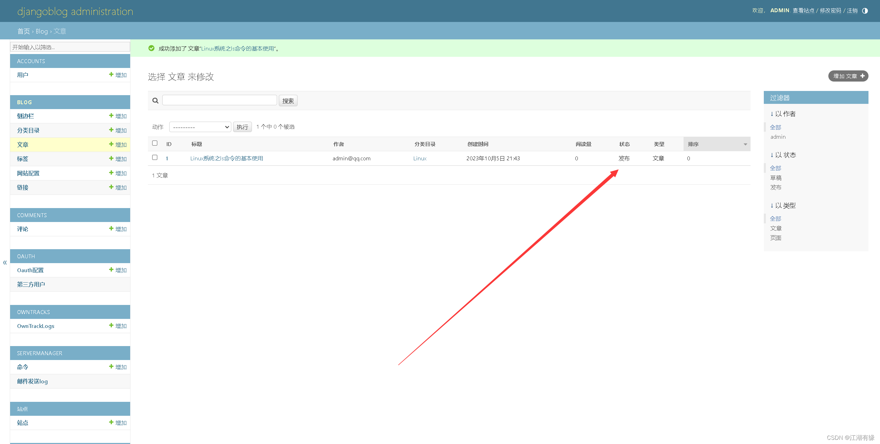
Task: Sort by the 排序 column header
Action: (x=693, y=144)
